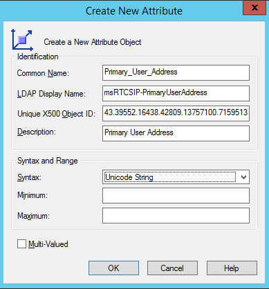Confirm with the OK button
269x289 pixels.
point(113,268)
